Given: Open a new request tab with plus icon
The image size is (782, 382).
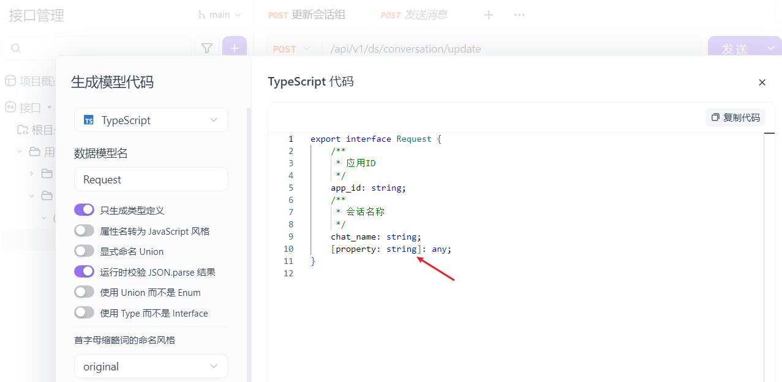Looking at the screenshot, I should [488, 15].
